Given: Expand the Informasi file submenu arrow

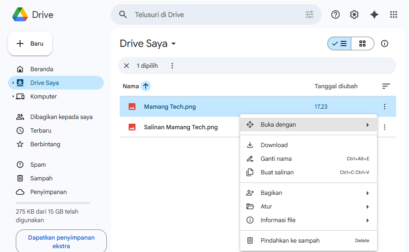Looking at the screenshot, I should (368, 220).
